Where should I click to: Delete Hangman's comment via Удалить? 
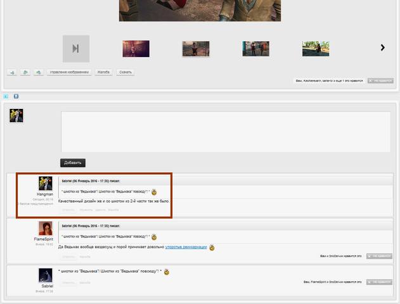(100, 210)
